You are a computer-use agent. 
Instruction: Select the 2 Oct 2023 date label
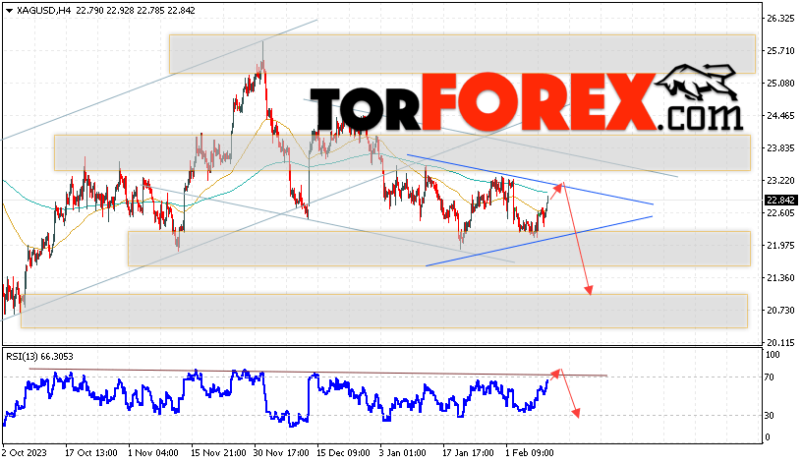coord(25,453)
